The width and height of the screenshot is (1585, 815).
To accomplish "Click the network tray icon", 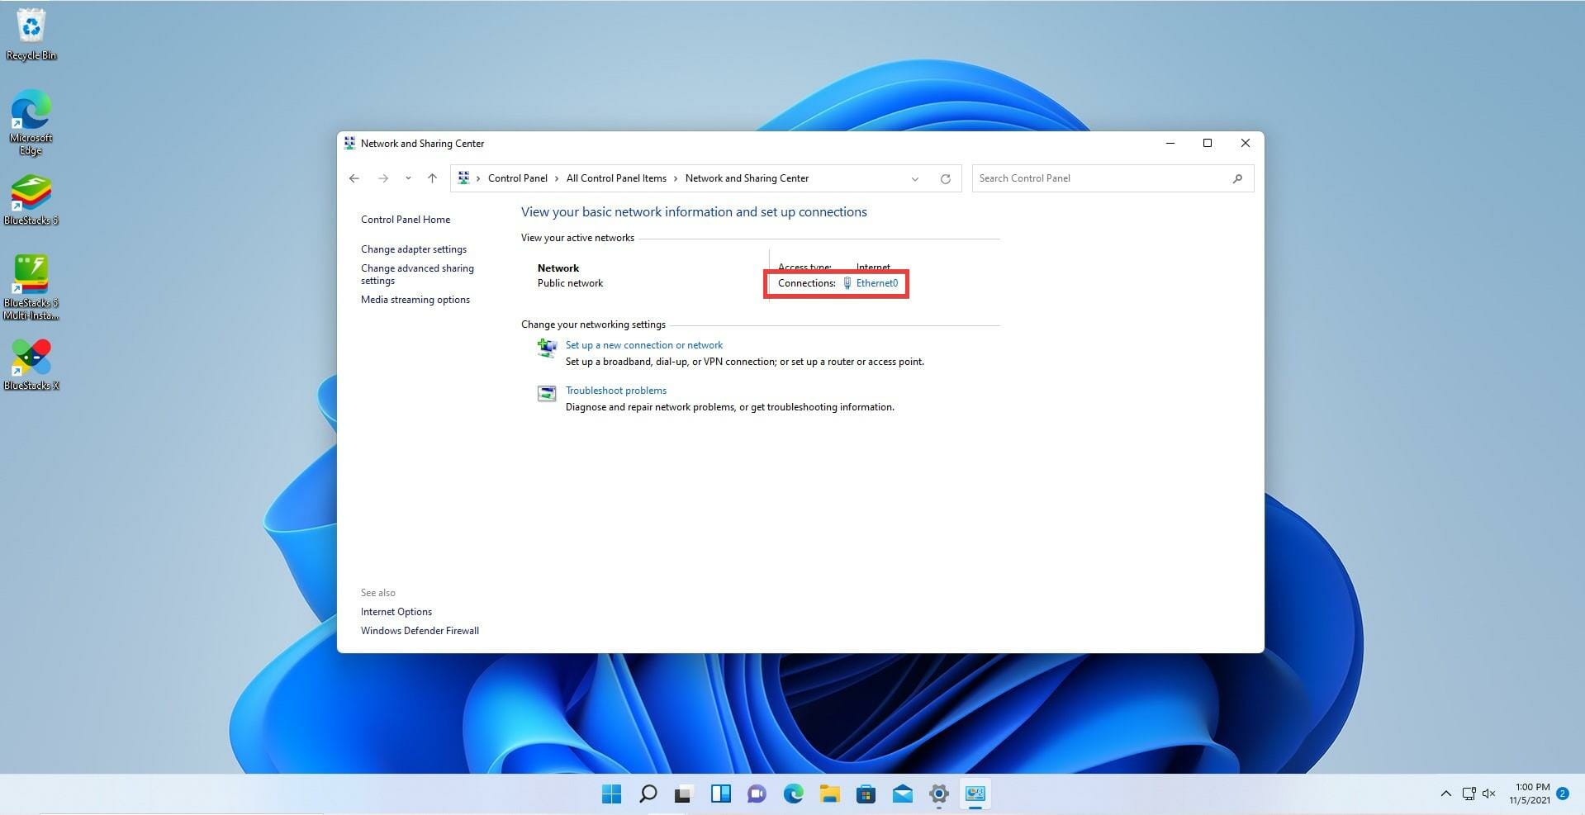I will pos(1469,794).
